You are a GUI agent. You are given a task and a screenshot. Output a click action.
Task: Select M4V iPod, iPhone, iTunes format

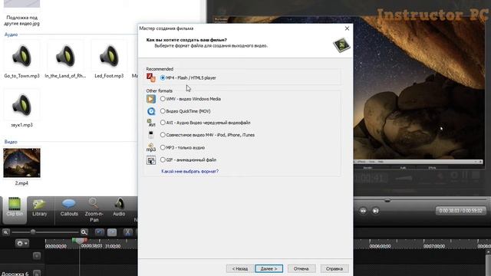(163, 135)
